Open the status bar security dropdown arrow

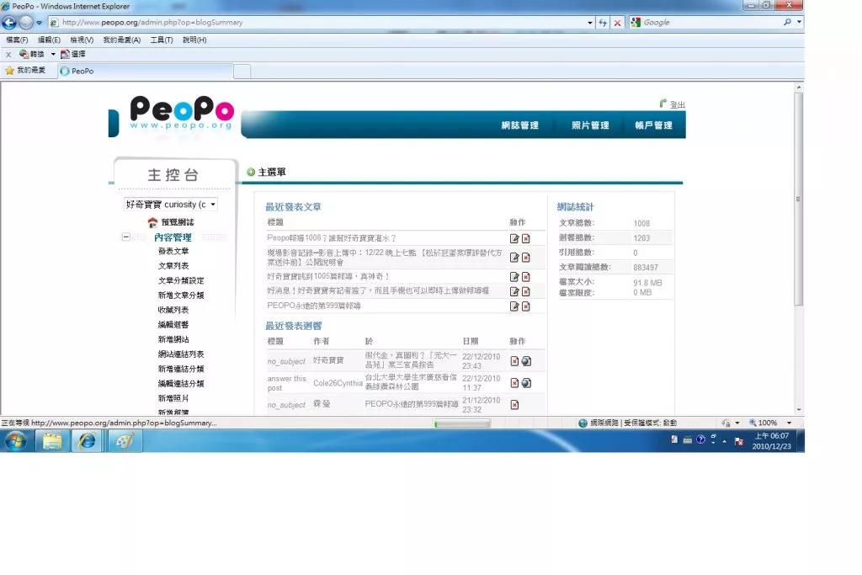737,423
